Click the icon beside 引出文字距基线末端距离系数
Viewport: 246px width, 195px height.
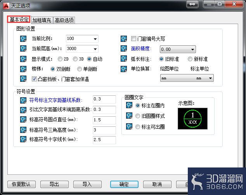[x=23, y=110]
